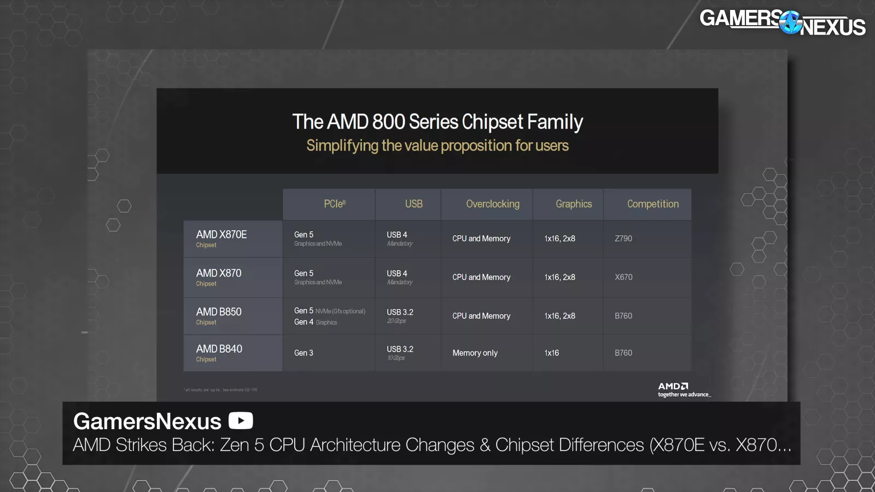Select the PCIe column header

pos(335,204)
